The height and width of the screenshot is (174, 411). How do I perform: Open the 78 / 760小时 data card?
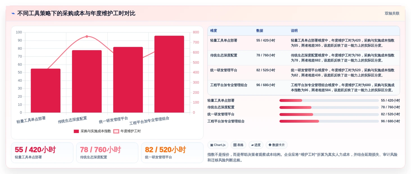[107, 153]
